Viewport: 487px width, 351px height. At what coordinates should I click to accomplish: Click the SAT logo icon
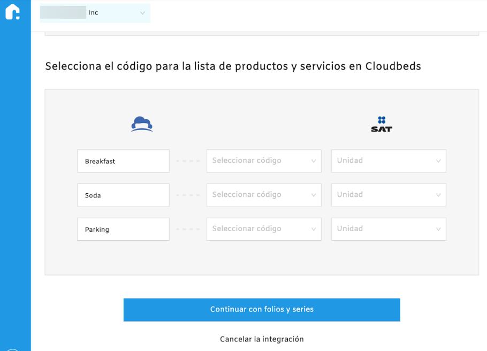pos(382,124)
